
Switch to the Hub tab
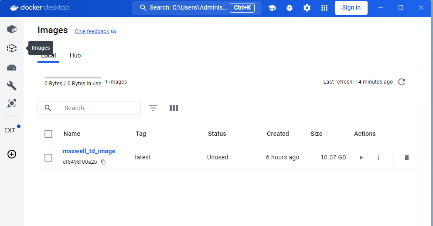(x=75, y=55)
